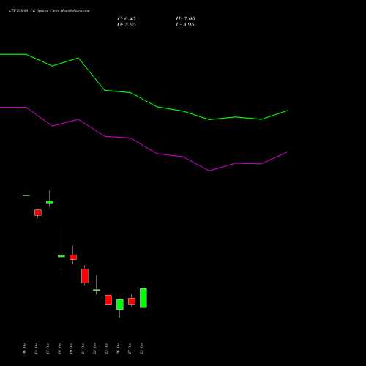Select the '28 Oct' date axis label
Screen dimensions: 366x366
(x=141, y=348)
